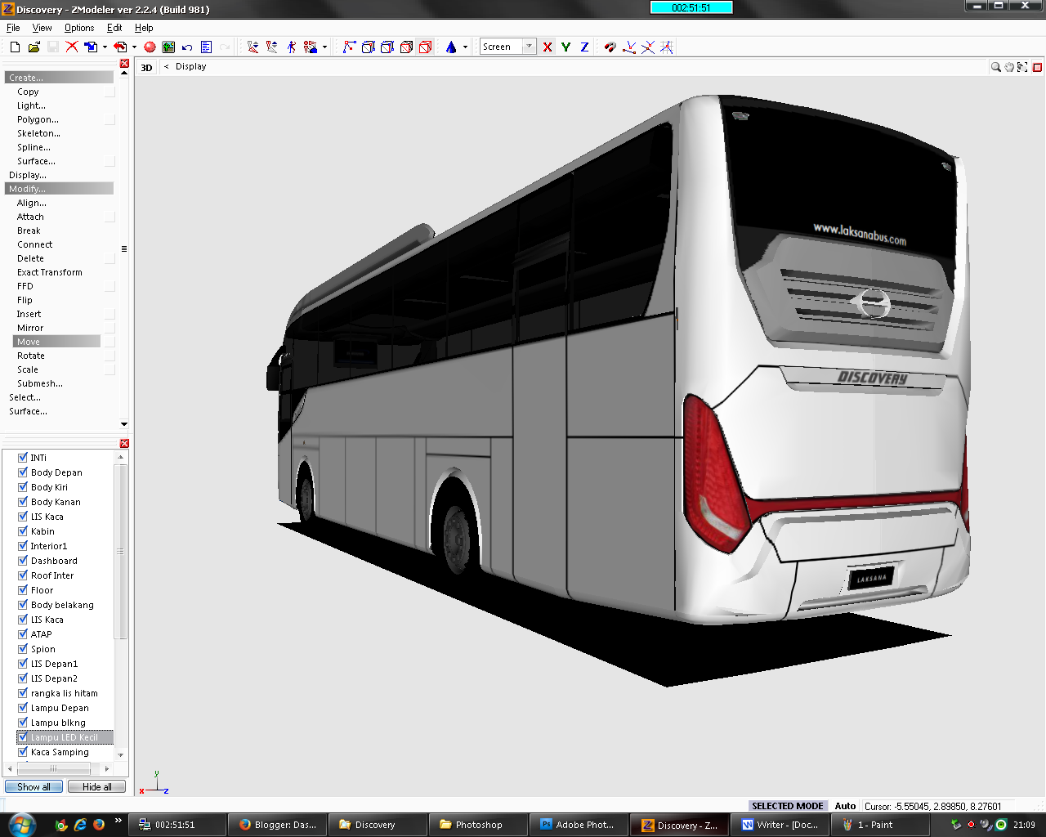Open the View menu

pos(42,28)
